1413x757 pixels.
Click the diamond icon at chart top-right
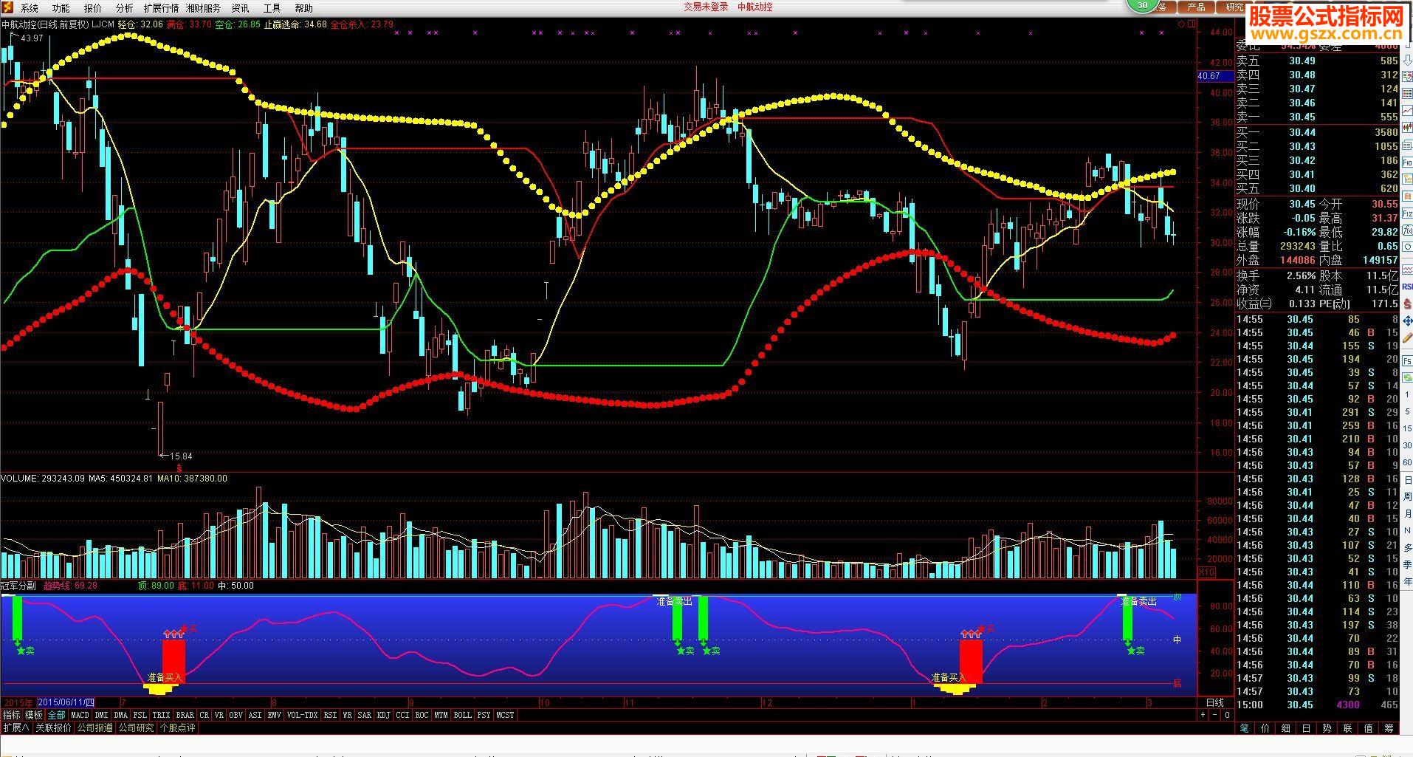point(1182,24)
